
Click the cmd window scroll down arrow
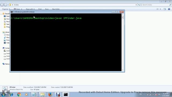pyautogui.click(x=123, y=70)
